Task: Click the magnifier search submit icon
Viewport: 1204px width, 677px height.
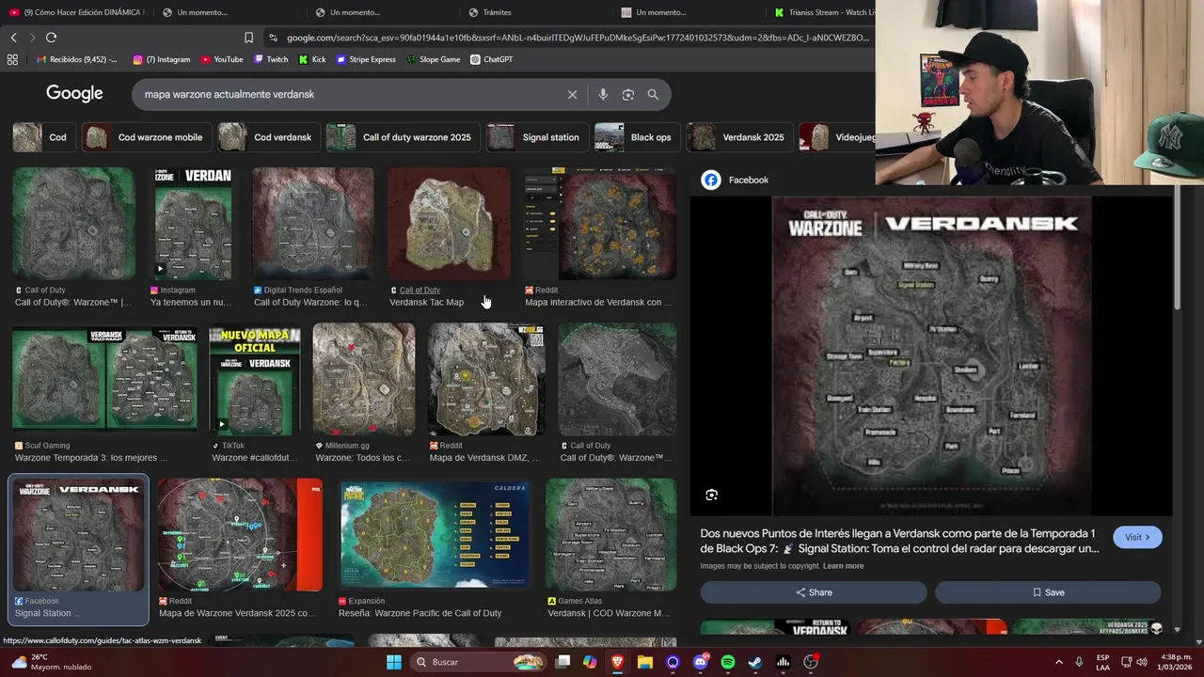Action: click(653, 94)
